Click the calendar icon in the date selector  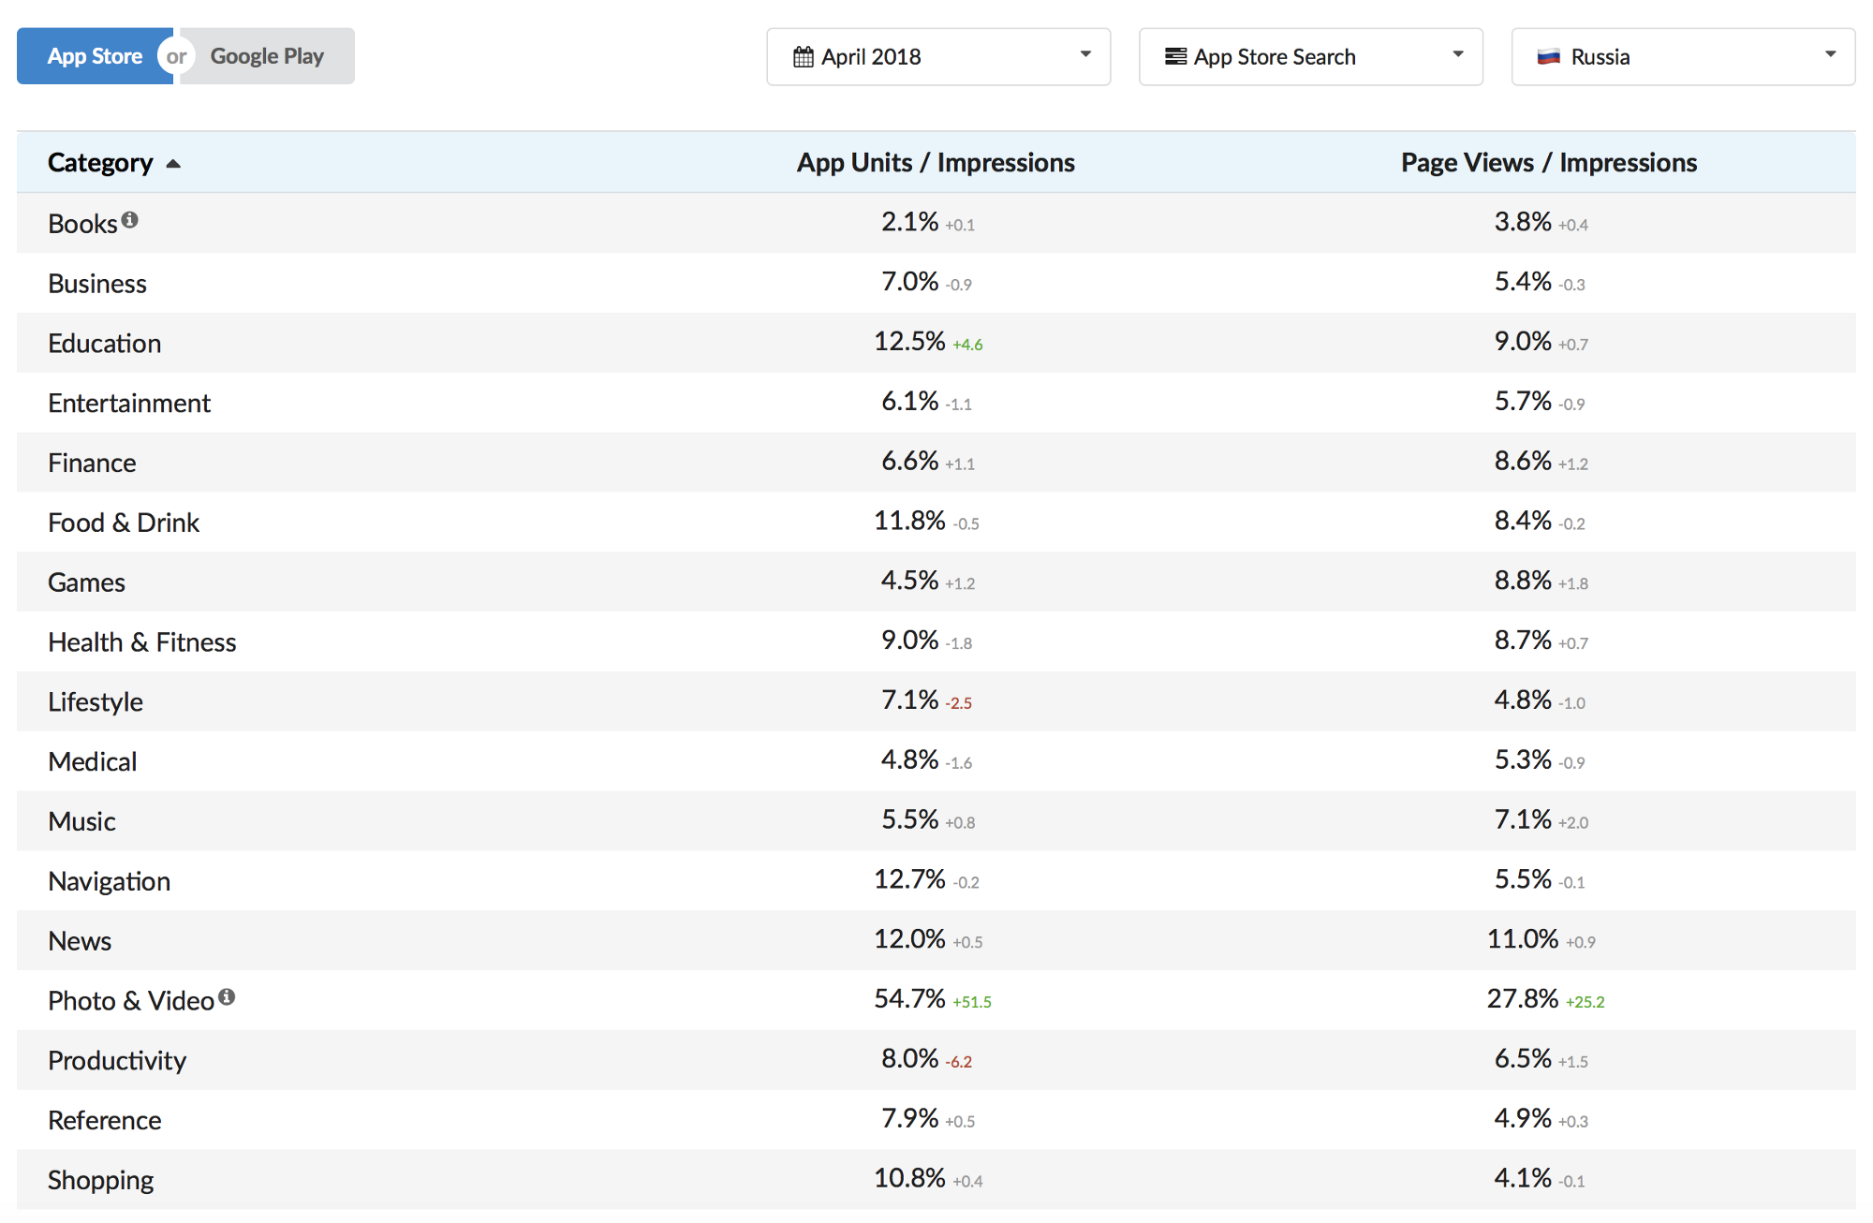pyautogui.click(x=803, y=57)
